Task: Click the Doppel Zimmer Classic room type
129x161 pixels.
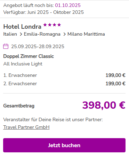Action: 29,56
